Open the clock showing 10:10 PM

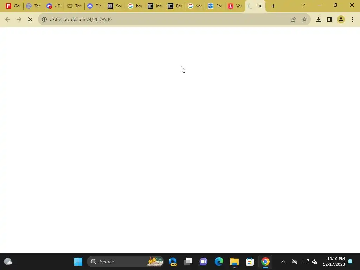334,262
